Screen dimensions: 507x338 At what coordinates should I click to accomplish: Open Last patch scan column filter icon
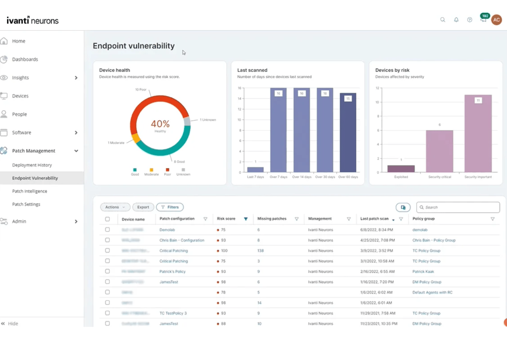(x=401, y=219)
